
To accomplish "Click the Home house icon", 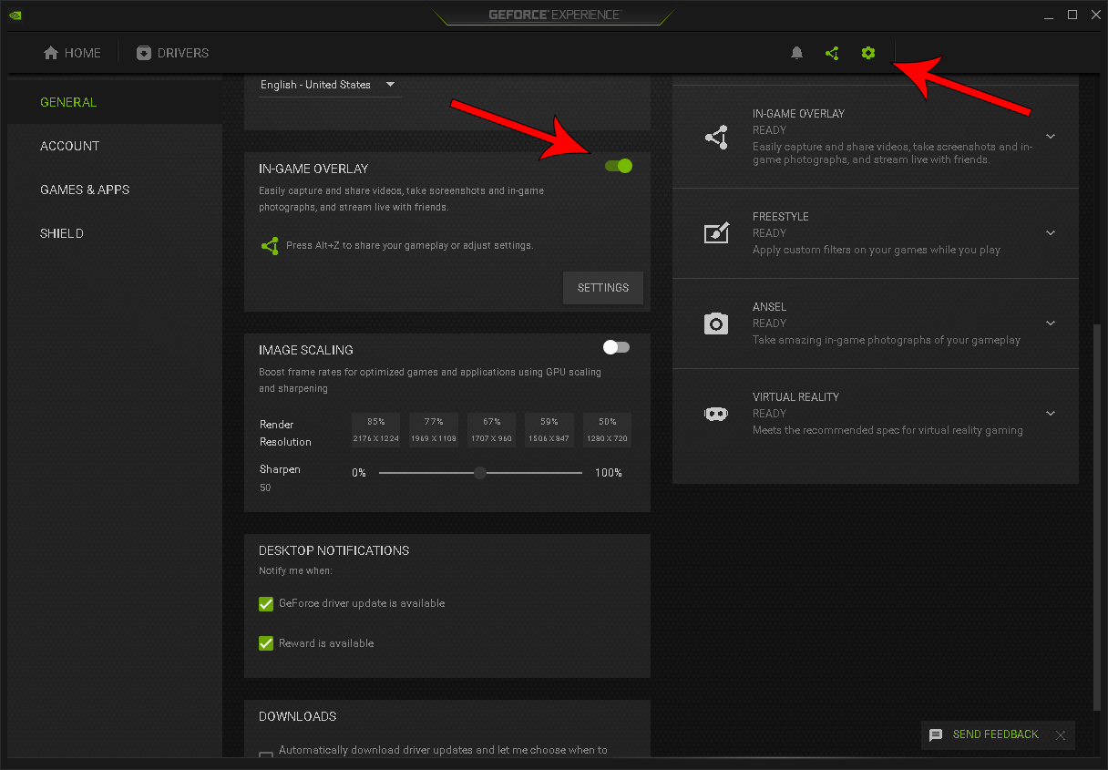I will 52,53.
